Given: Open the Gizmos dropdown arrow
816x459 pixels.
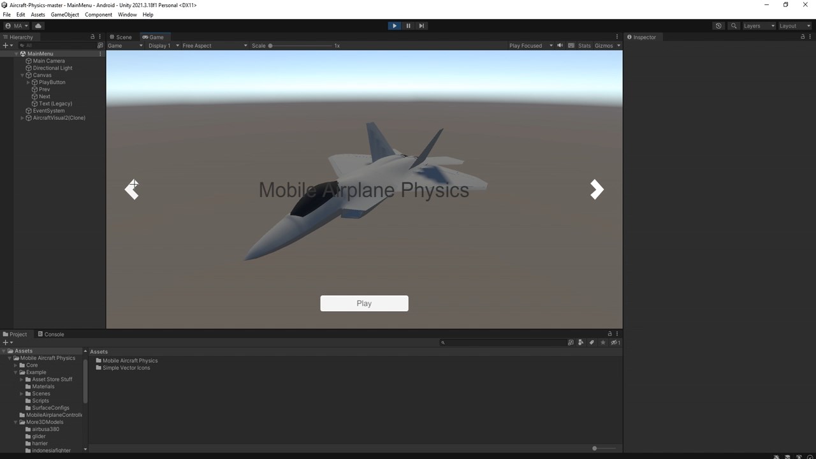Looking at the screenshot, I should (x=618, y=46).
